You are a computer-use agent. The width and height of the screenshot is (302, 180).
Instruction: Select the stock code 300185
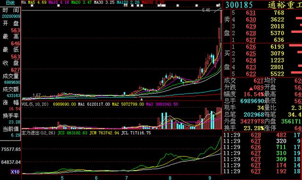click(239, 5)
